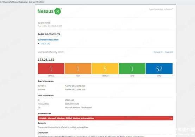Click the INFO label under blue box
This screenshot has height=137, width=195.
coord(159,76)
